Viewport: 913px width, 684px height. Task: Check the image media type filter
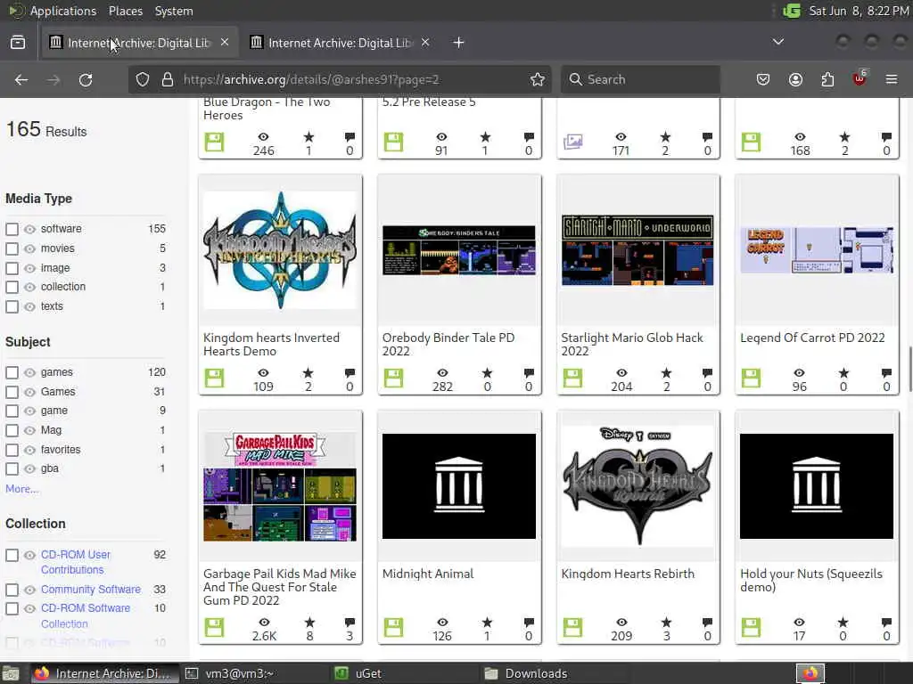[x=12, y=268]
